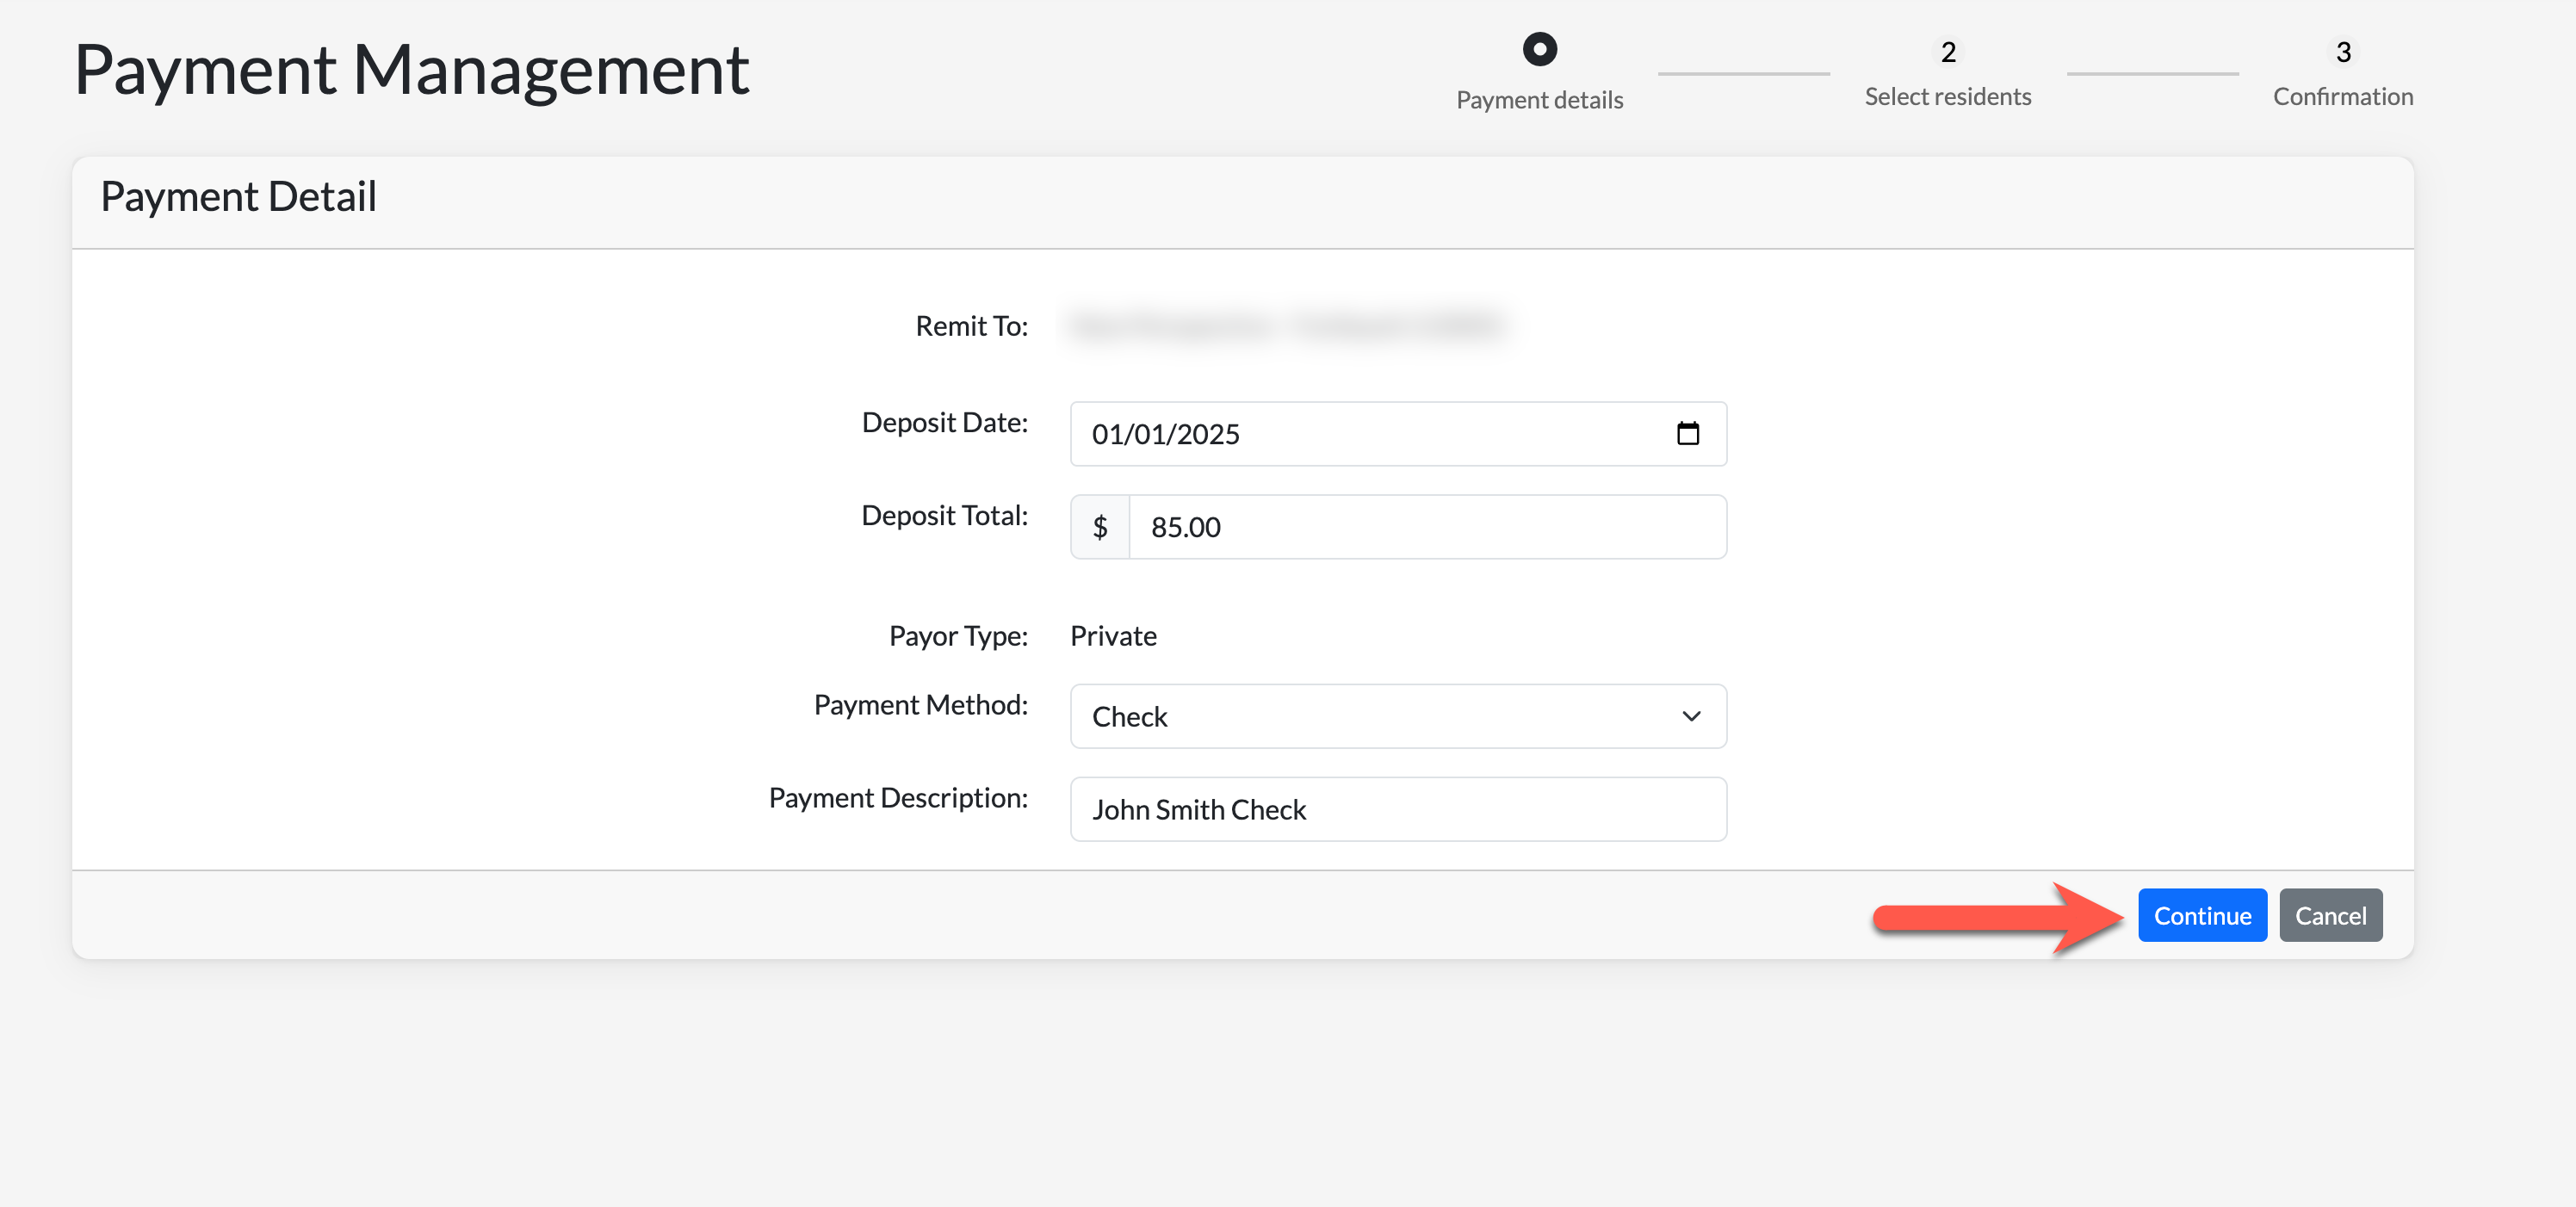Select the Payment details step label

pos(1539,100)
